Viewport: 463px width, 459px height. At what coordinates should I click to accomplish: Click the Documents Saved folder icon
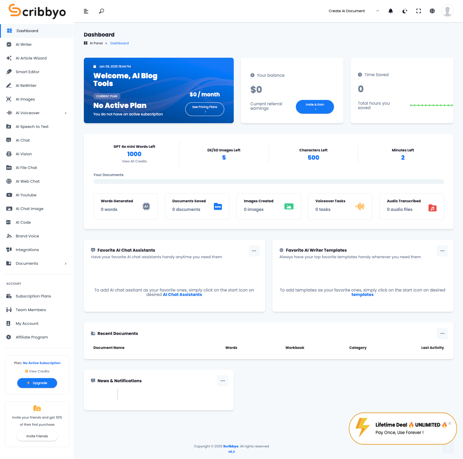click(x=218, y=206)
